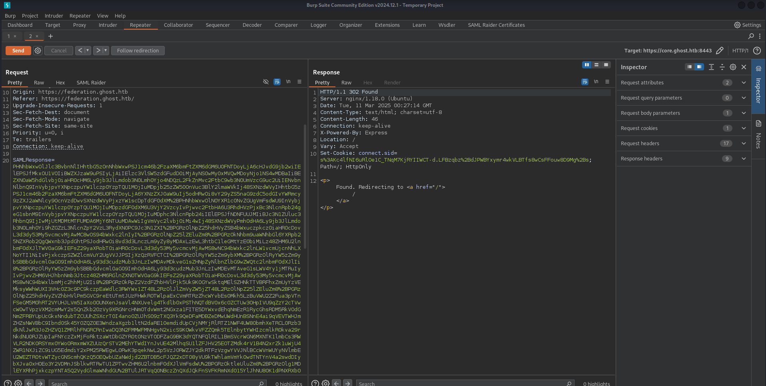Viewport: 766px width, 386px height.
Task: Switch Request view to Hex tab
Action: (60, 82)
